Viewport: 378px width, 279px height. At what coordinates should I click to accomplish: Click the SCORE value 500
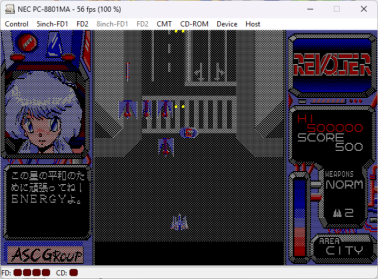coord(349,147)
